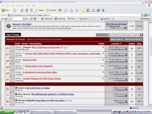
Task: Refresh the page with green arrows icon
Action: [26, 10]
